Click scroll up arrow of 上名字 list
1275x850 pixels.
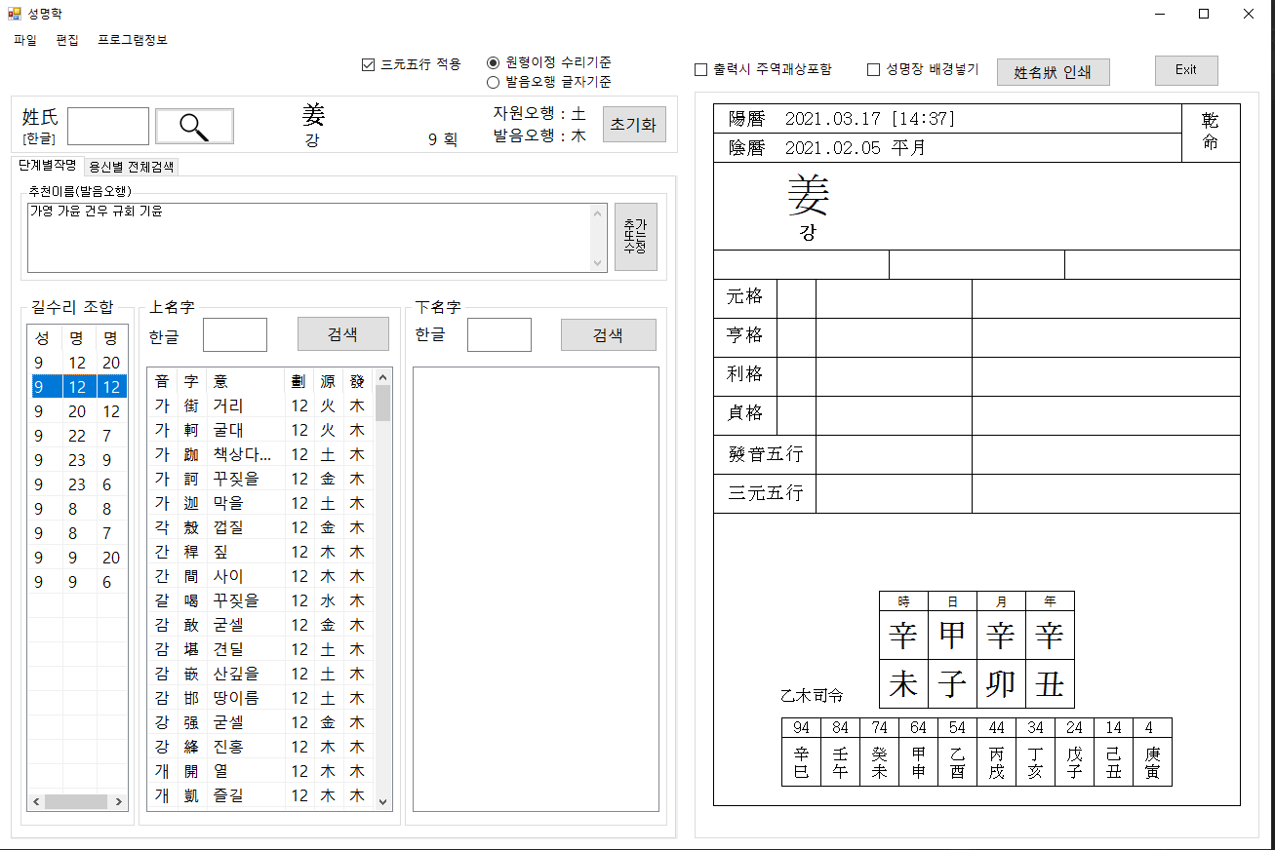(x=383, y=377)
